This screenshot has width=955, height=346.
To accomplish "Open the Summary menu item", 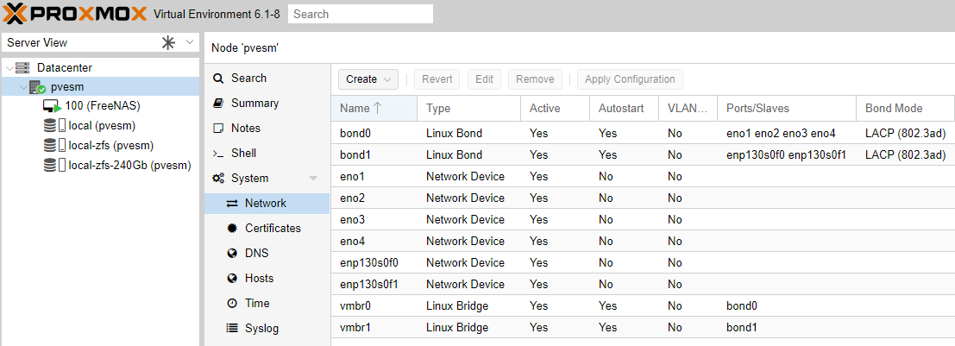I will (x=246, y=103).
